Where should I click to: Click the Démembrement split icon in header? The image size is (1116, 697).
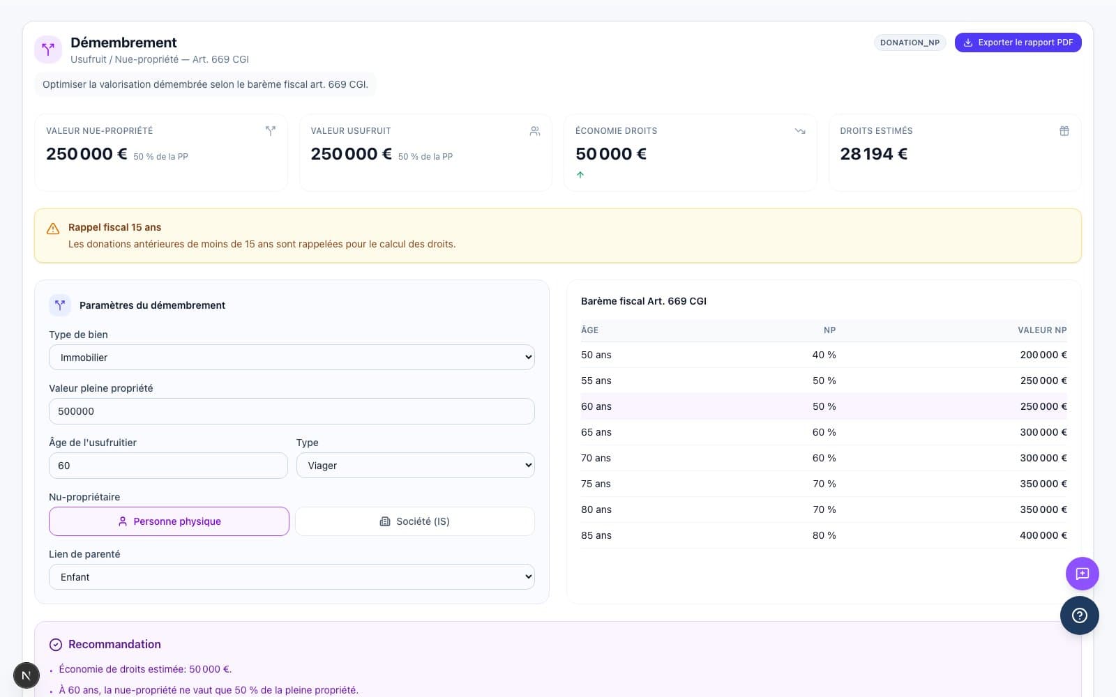[x=48, y=49]
